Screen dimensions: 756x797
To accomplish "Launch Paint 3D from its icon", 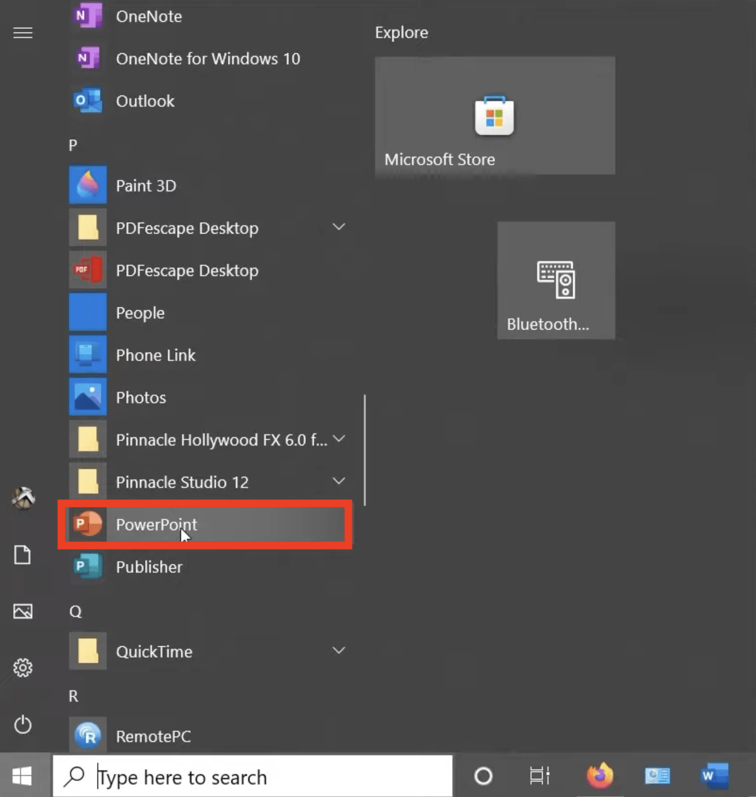I will click(88, 185).
